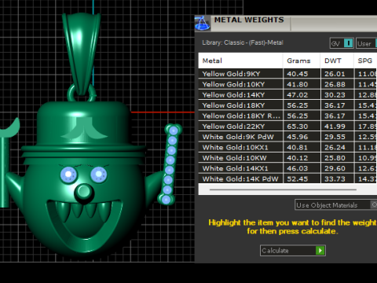
Task: Click the Metal Weights panel title
Action: click(249, 20)
